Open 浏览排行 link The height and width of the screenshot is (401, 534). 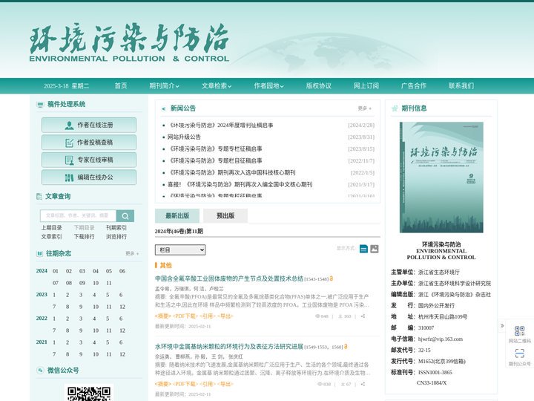pos(116,237)
